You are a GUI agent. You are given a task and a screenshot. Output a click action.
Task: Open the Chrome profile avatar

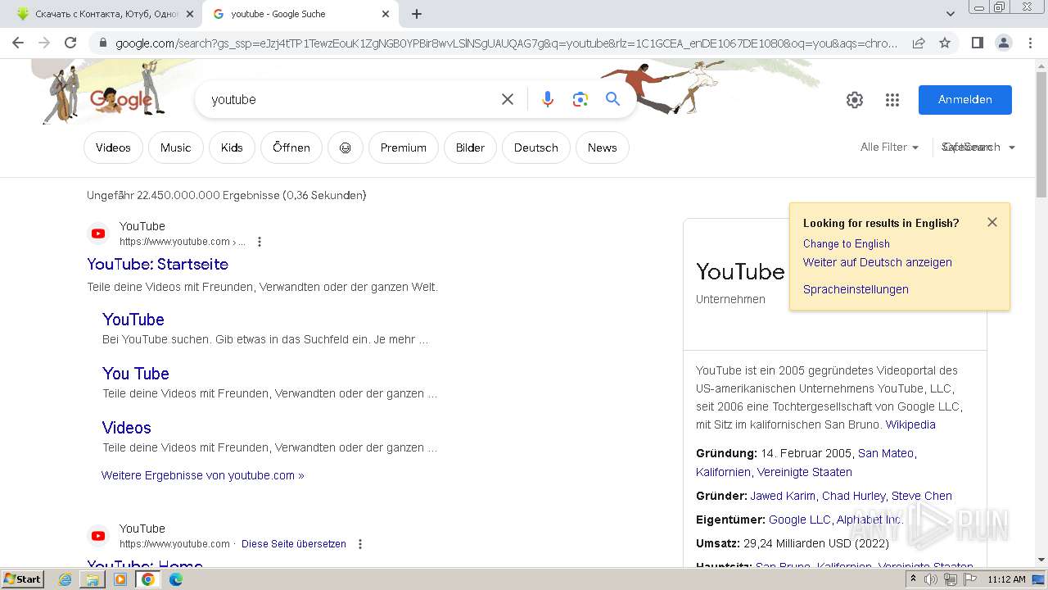[1003, 43]
